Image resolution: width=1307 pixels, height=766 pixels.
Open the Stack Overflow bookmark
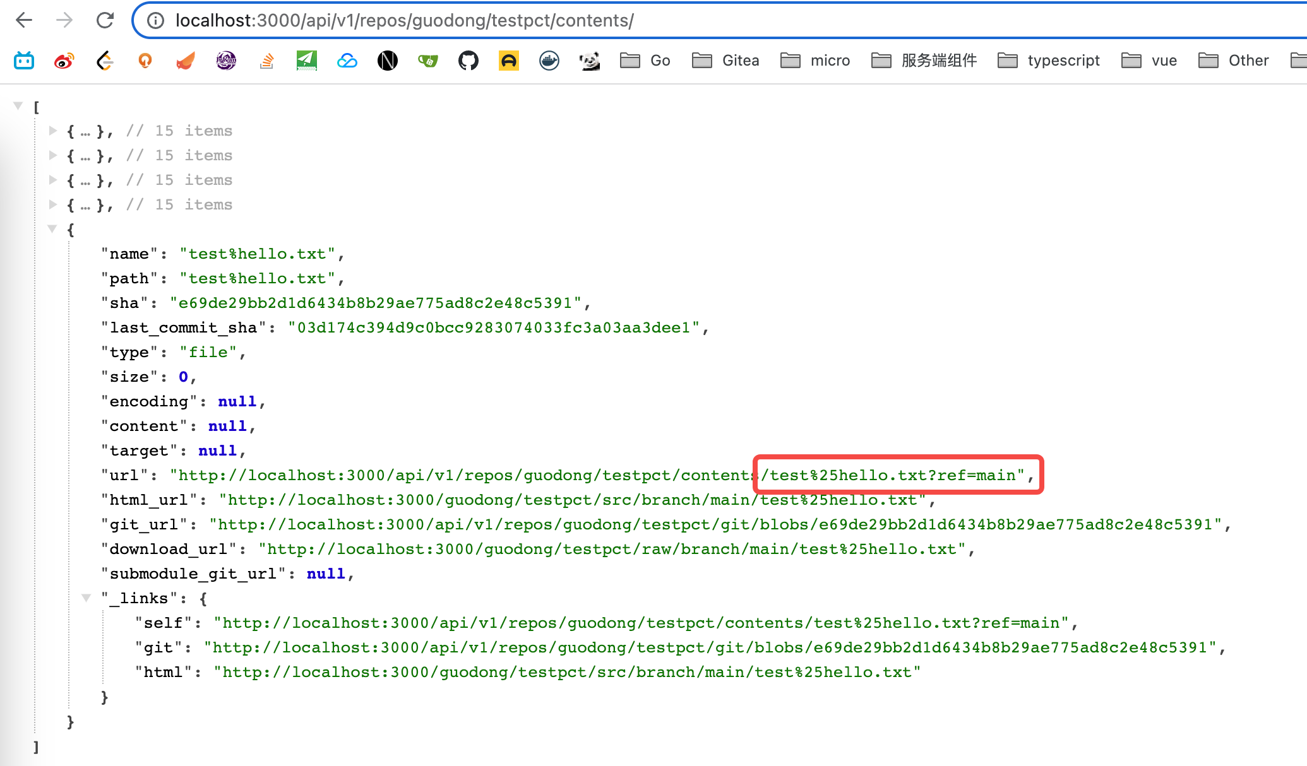pos(266,61)
